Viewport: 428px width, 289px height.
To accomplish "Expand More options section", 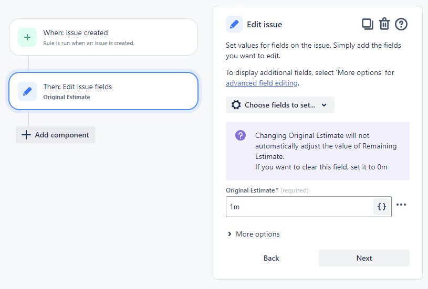I will [253, 234].
